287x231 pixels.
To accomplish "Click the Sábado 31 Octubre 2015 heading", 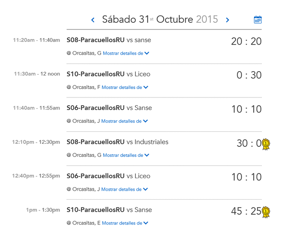I will [160, 19].
